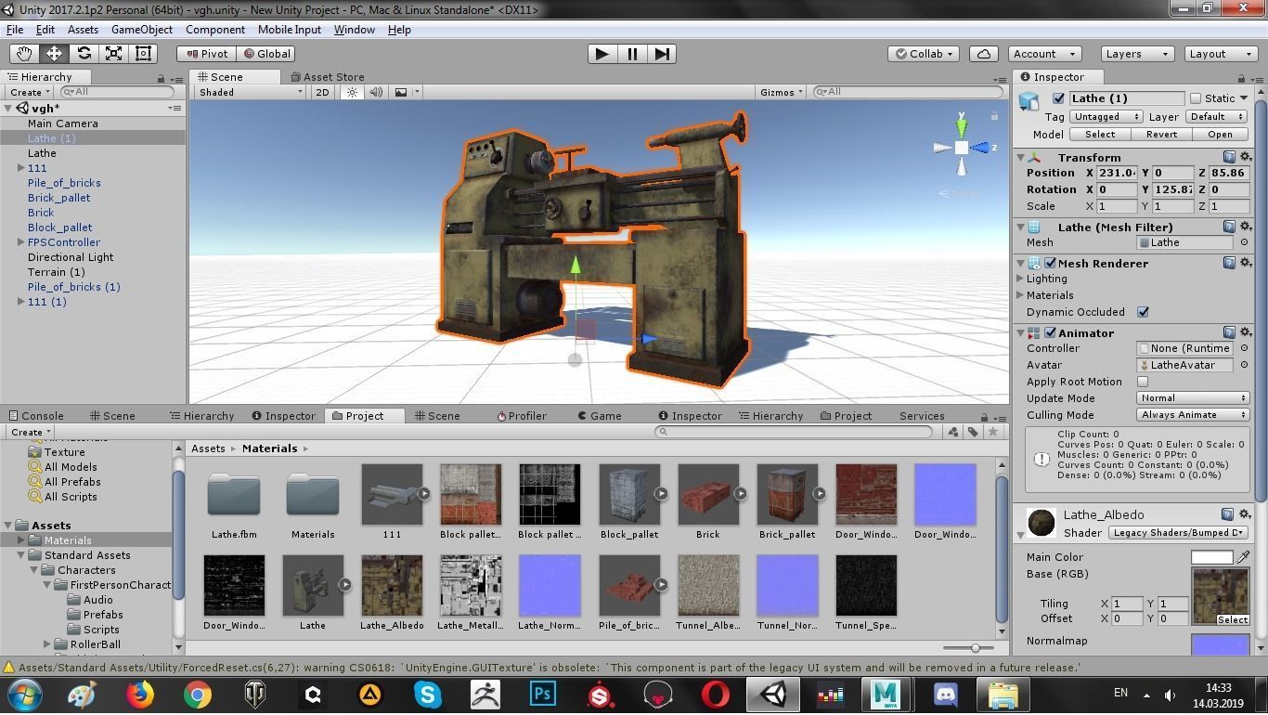Click the Pause button
1268x715 pixels.
point(632,54)
